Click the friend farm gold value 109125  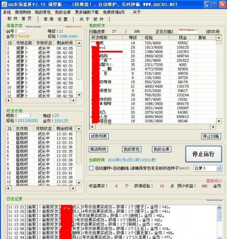click(x=61, y=121)
